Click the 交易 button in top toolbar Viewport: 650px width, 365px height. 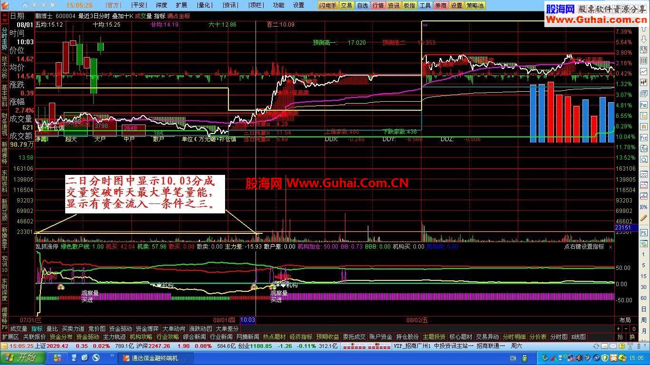tap(346, 5)
